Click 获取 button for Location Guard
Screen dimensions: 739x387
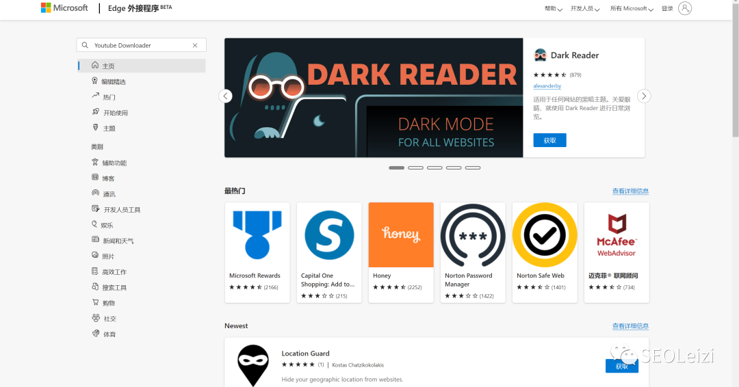point(621,366)
